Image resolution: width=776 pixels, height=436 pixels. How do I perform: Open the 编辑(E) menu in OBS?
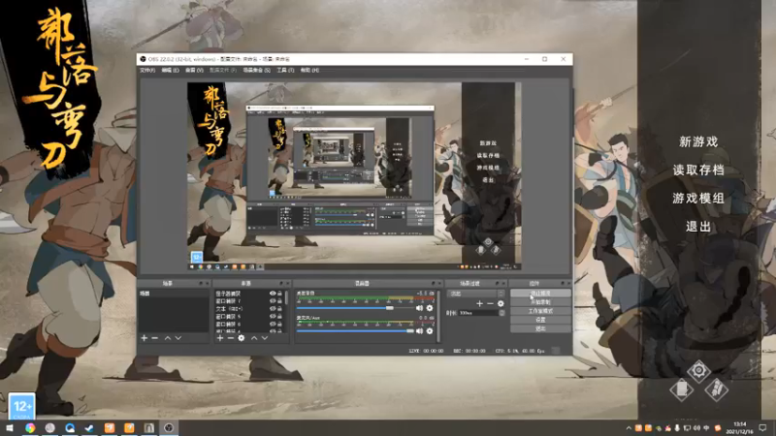point(171,70)
